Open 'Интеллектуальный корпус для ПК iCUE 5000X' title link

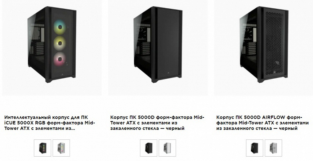tap(50, 123)
